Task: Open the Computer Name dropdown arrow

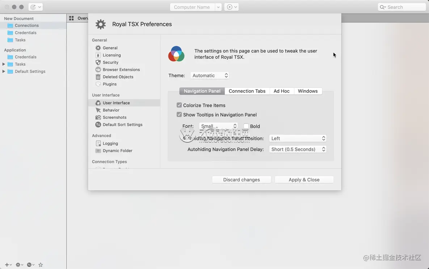Action: [218, 7]
